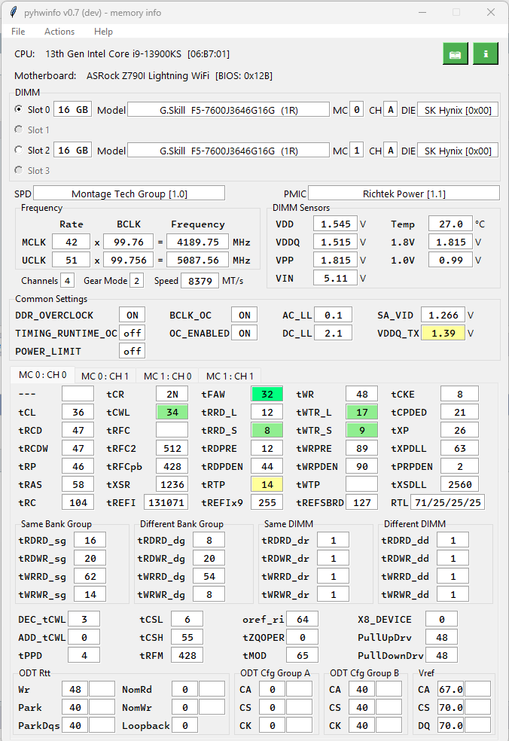This screenshot has width=509, height=741.
Task: Click the tRAS value 58
Action: (x=78, y=484)
